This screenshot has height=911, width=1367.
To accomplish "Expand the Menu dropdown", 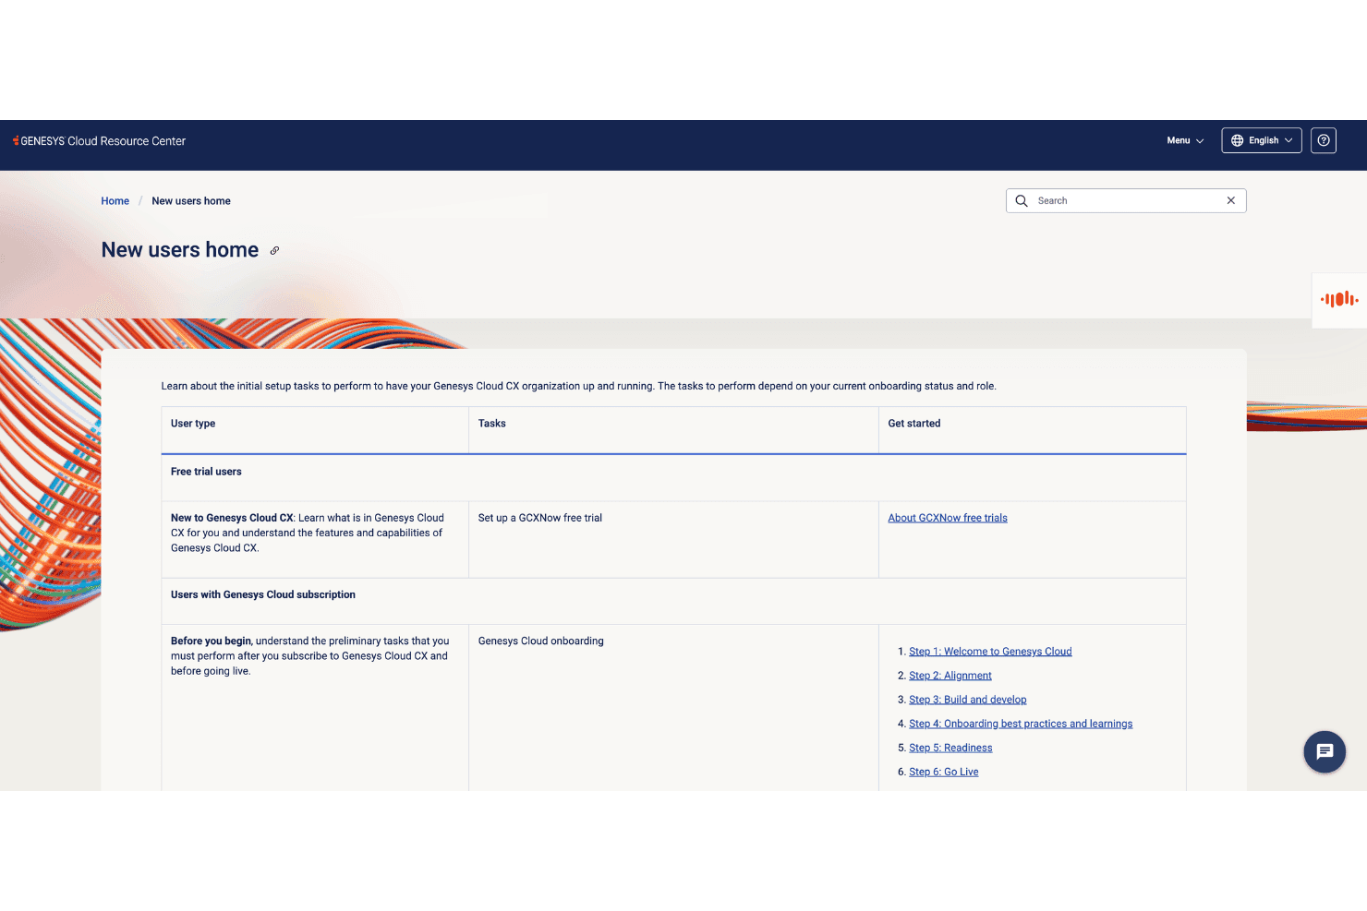I will coord(1185,140).
